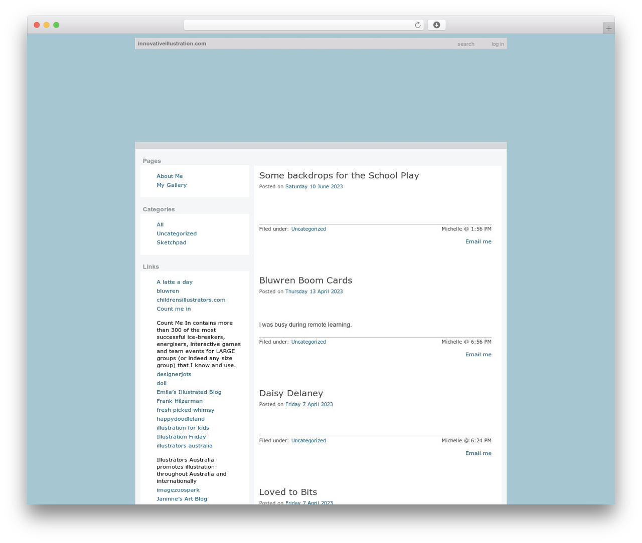Visit designerjots link
The image size is (642, 543).
point(174,375)
